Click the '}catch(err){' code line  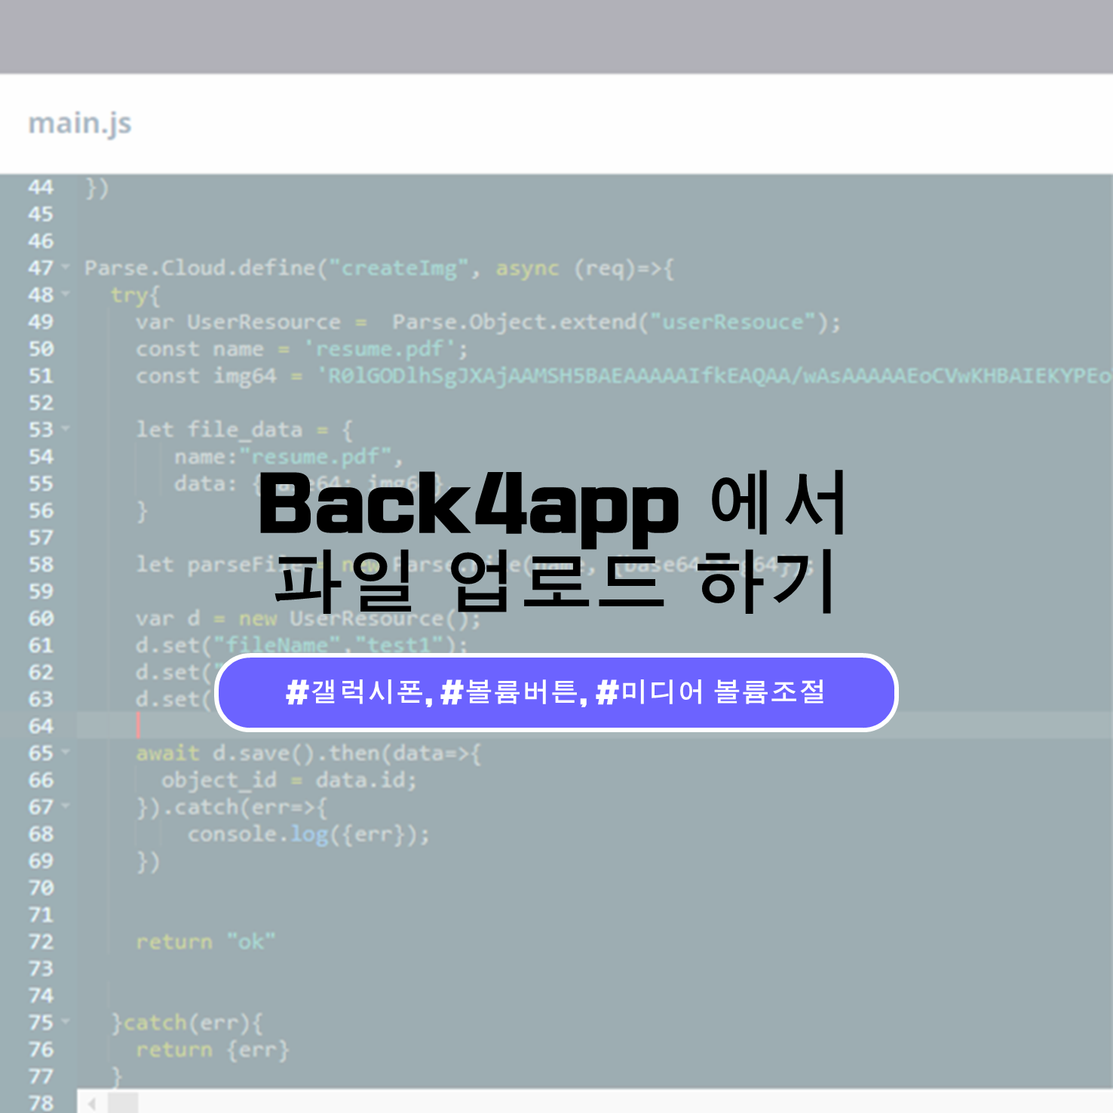tap(187, 1023)
